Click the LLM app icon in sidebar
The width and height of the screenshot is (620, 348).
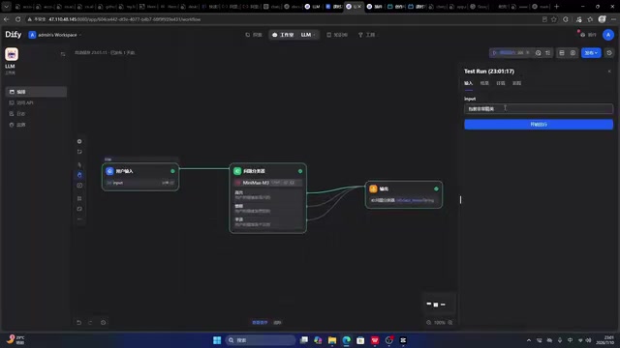12,54
